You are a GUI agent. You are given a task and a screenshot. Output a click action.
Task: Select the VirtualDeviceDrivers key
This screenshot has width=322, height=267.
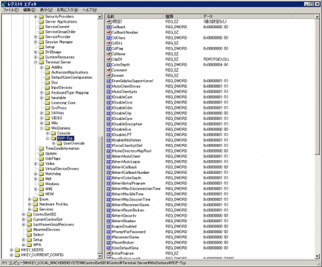[x=62, y=168]
